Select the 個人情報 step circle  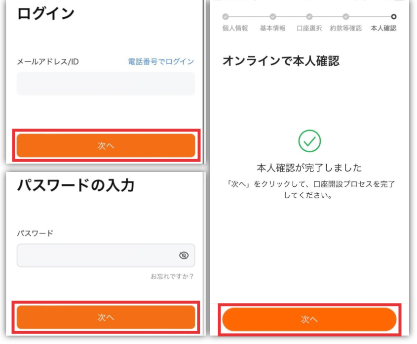tap(226, 17)
